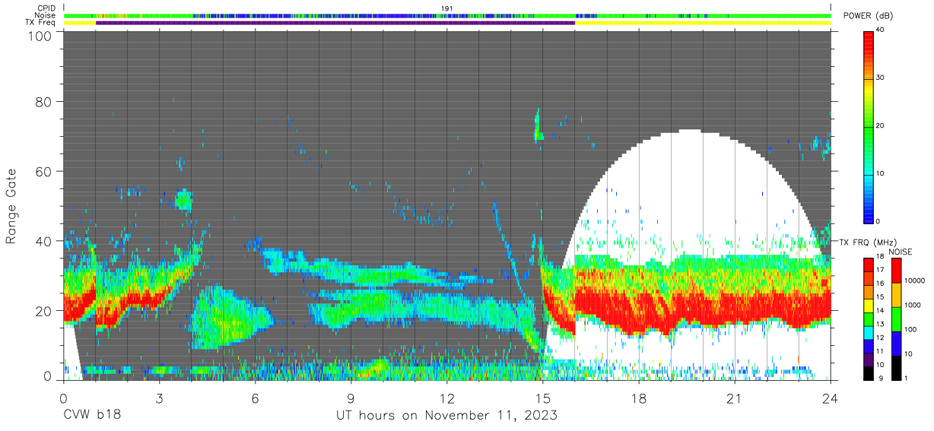
Task: Click the 1000 label on noise scale
Action: click(x=914, y=305)
